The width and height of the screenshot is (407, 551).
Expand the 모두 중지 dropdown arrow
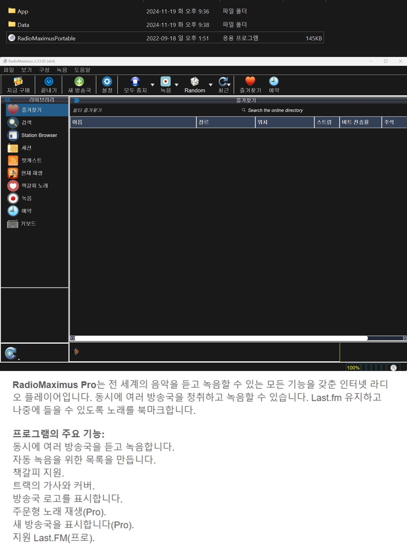point(152,85)
